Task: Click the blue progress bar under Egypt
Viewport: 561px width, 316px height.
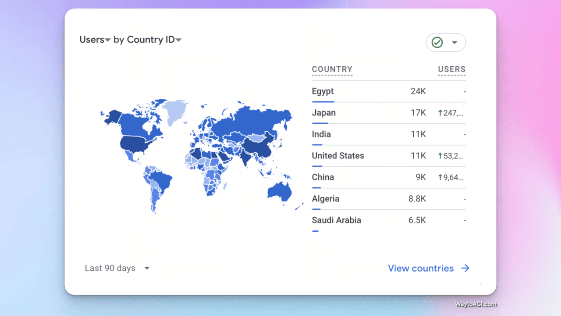Action: (x=323, y=102)
